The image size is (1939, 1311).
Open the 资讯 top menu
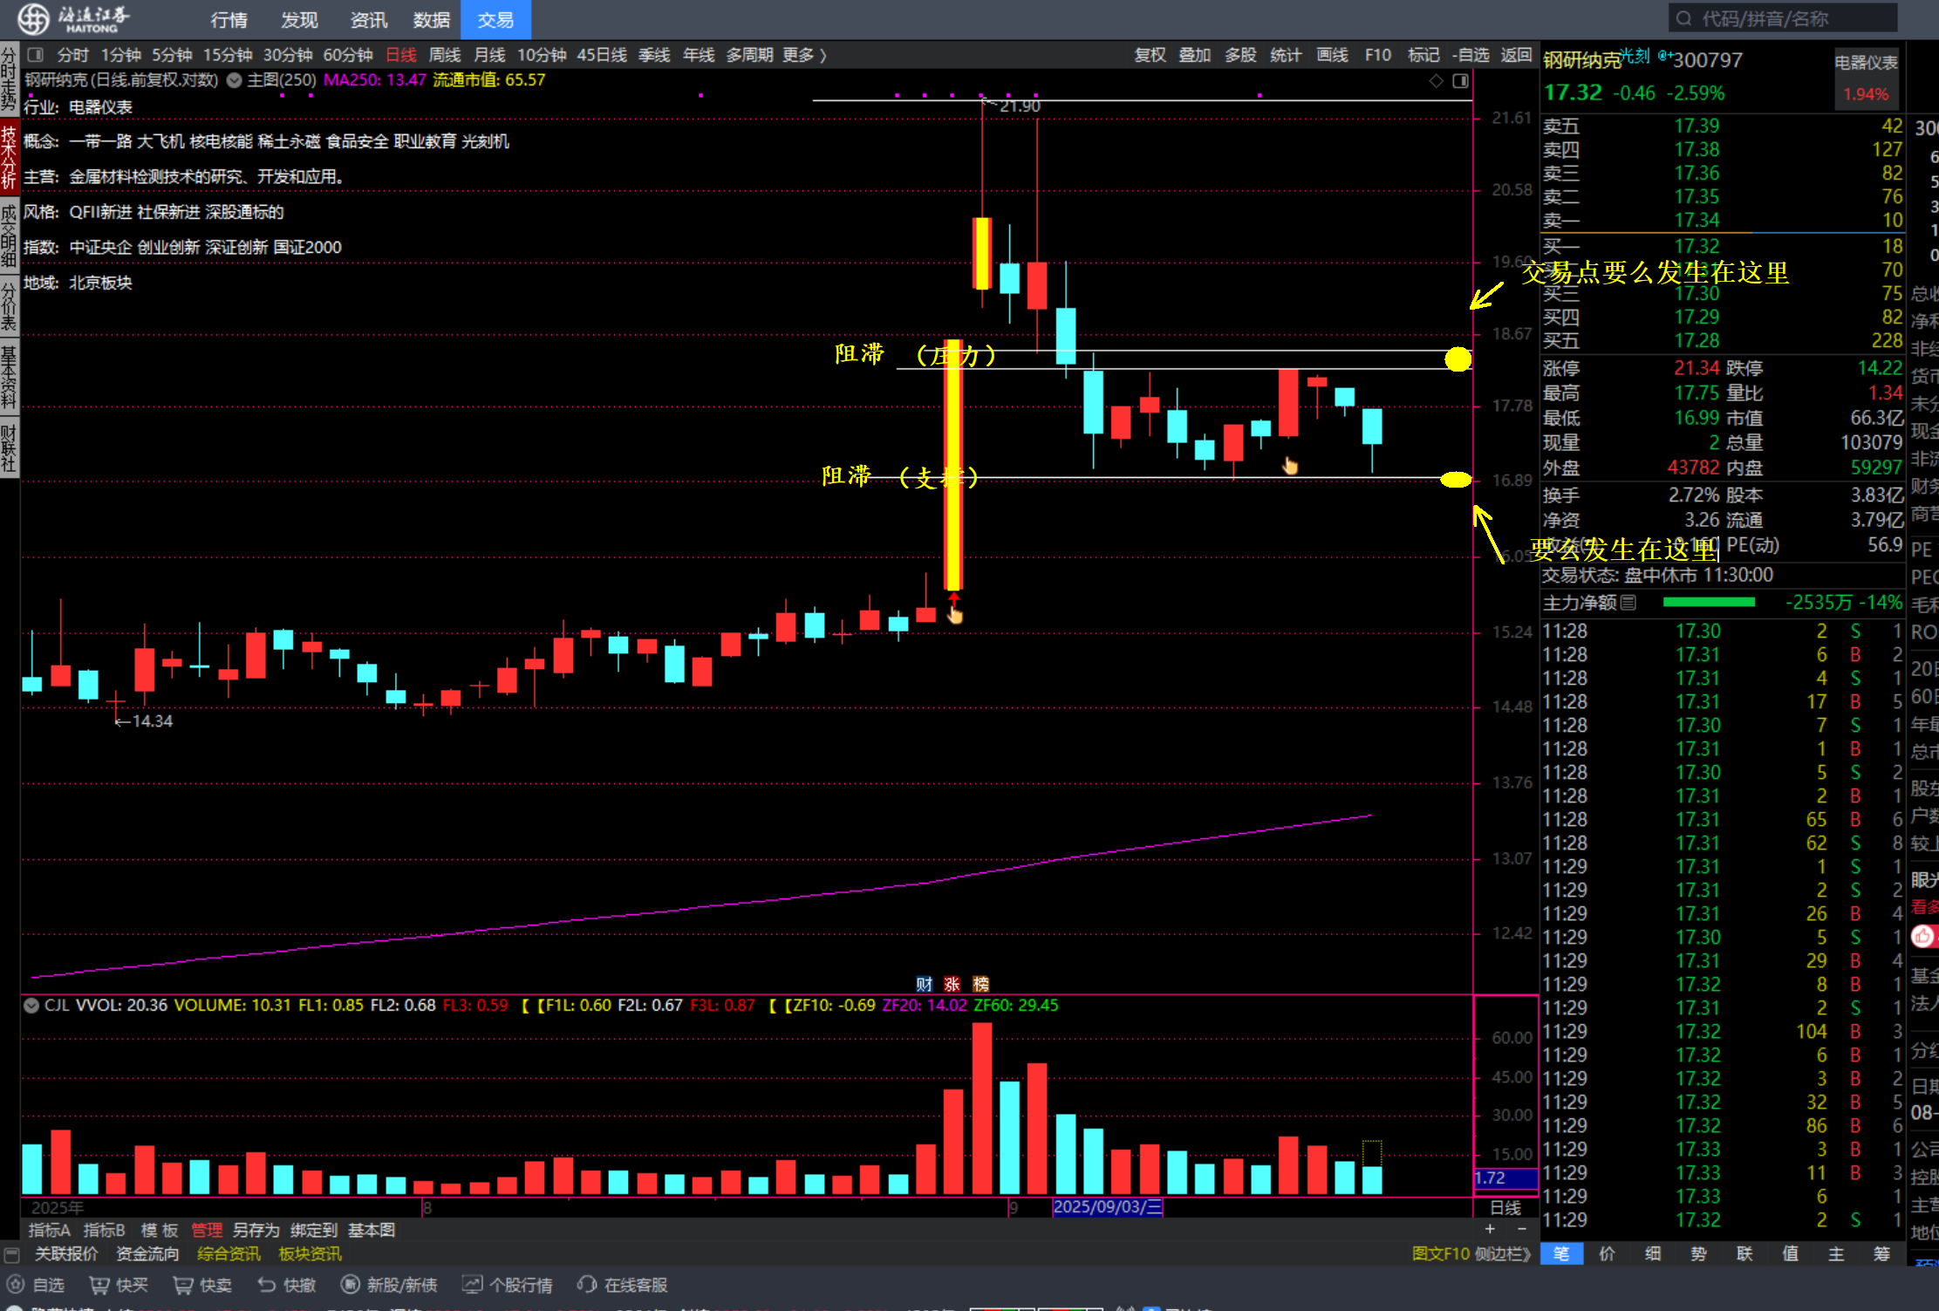[368, 19]
